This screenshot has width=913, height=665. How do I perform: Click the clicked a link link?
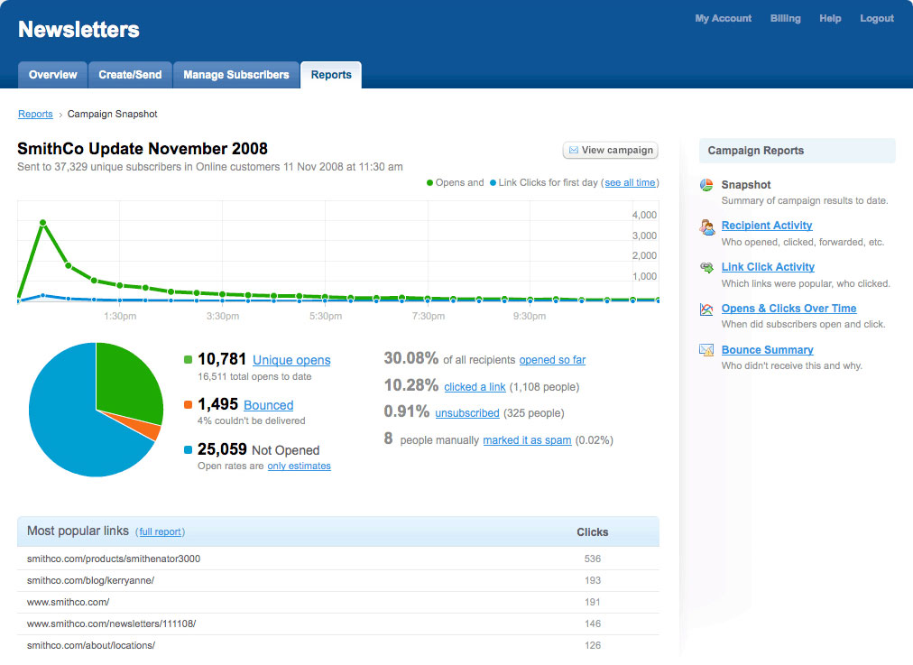(475, 387)
